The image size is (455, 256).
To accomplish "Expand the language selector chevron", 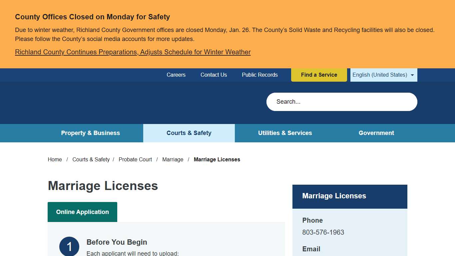I will [x=412, y=75].
